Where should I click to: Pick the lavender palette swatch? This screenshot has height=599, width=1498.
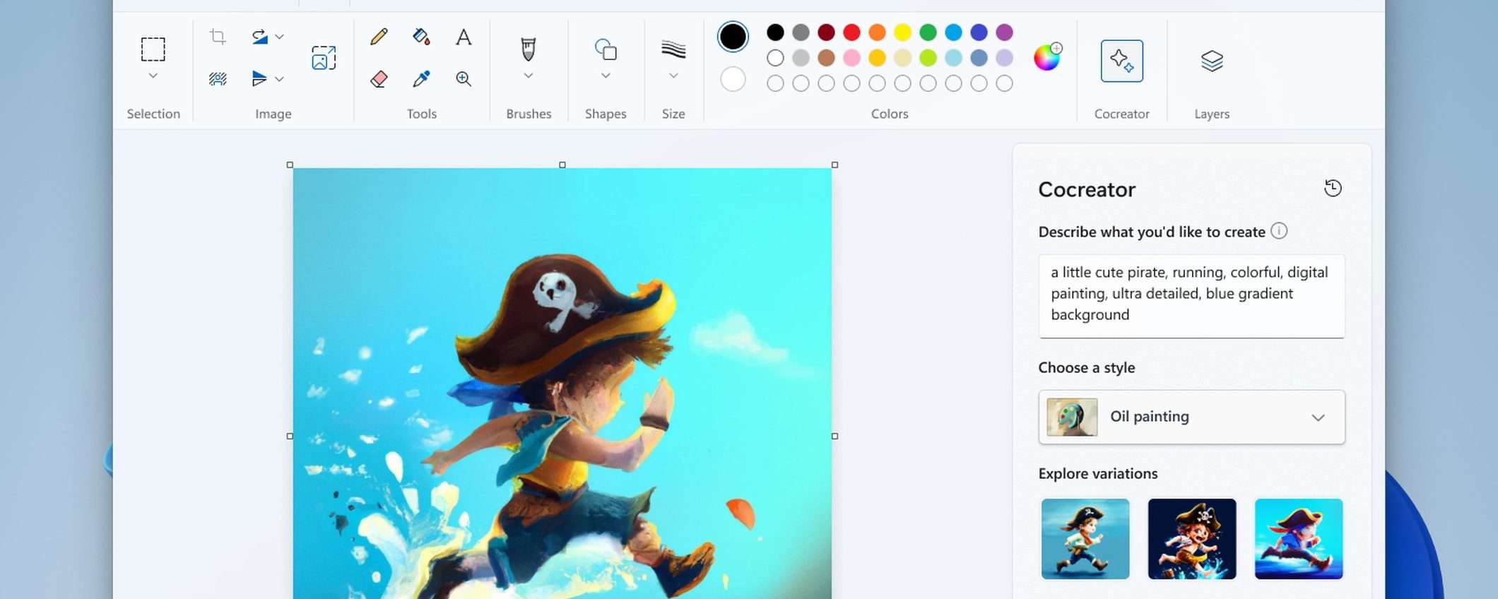point(1004,58)
